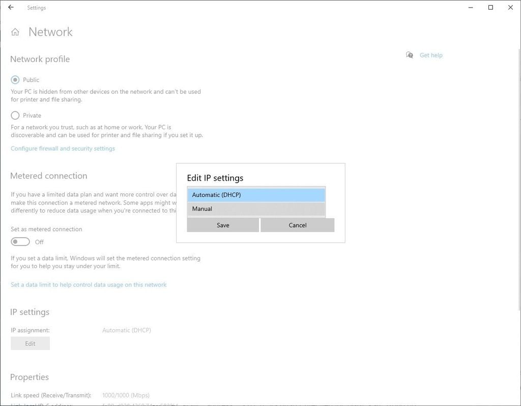Choose Manual in the IP settings list
This screenshot has height=406, width=521.
point(256,209)
